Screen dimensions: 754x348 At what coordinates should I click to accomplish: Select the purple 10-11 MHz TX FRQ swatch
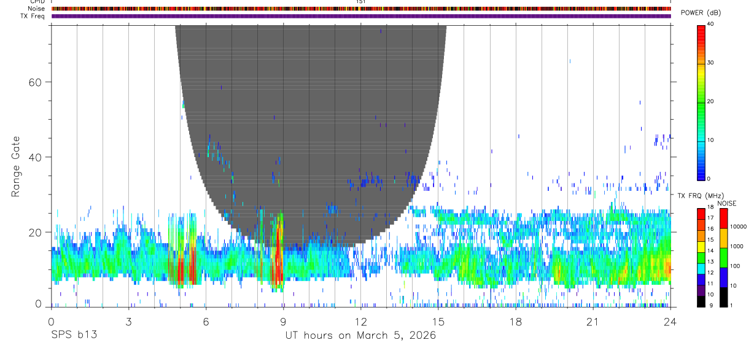701,289
